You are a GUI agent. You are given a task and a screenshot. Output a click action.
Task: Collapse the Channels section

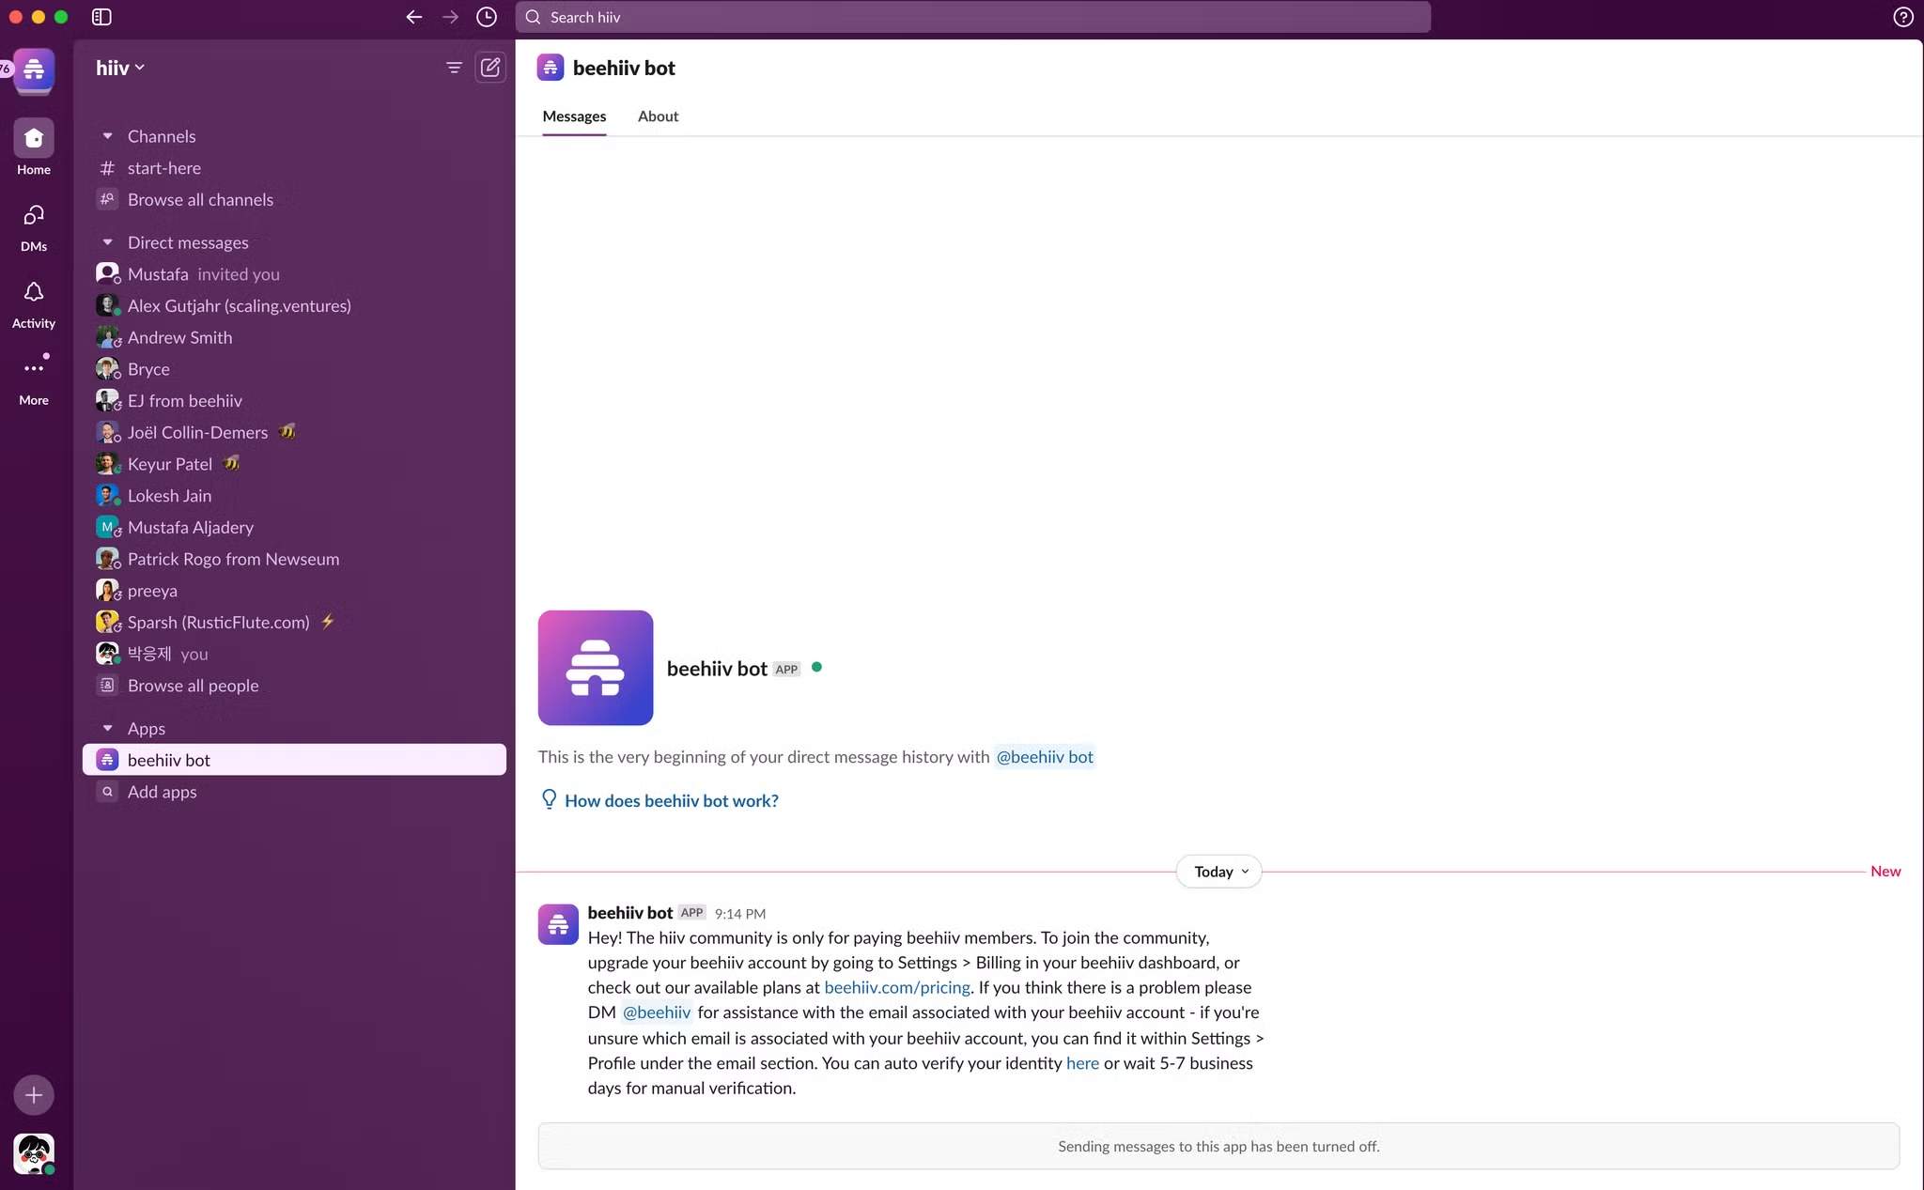108,136
